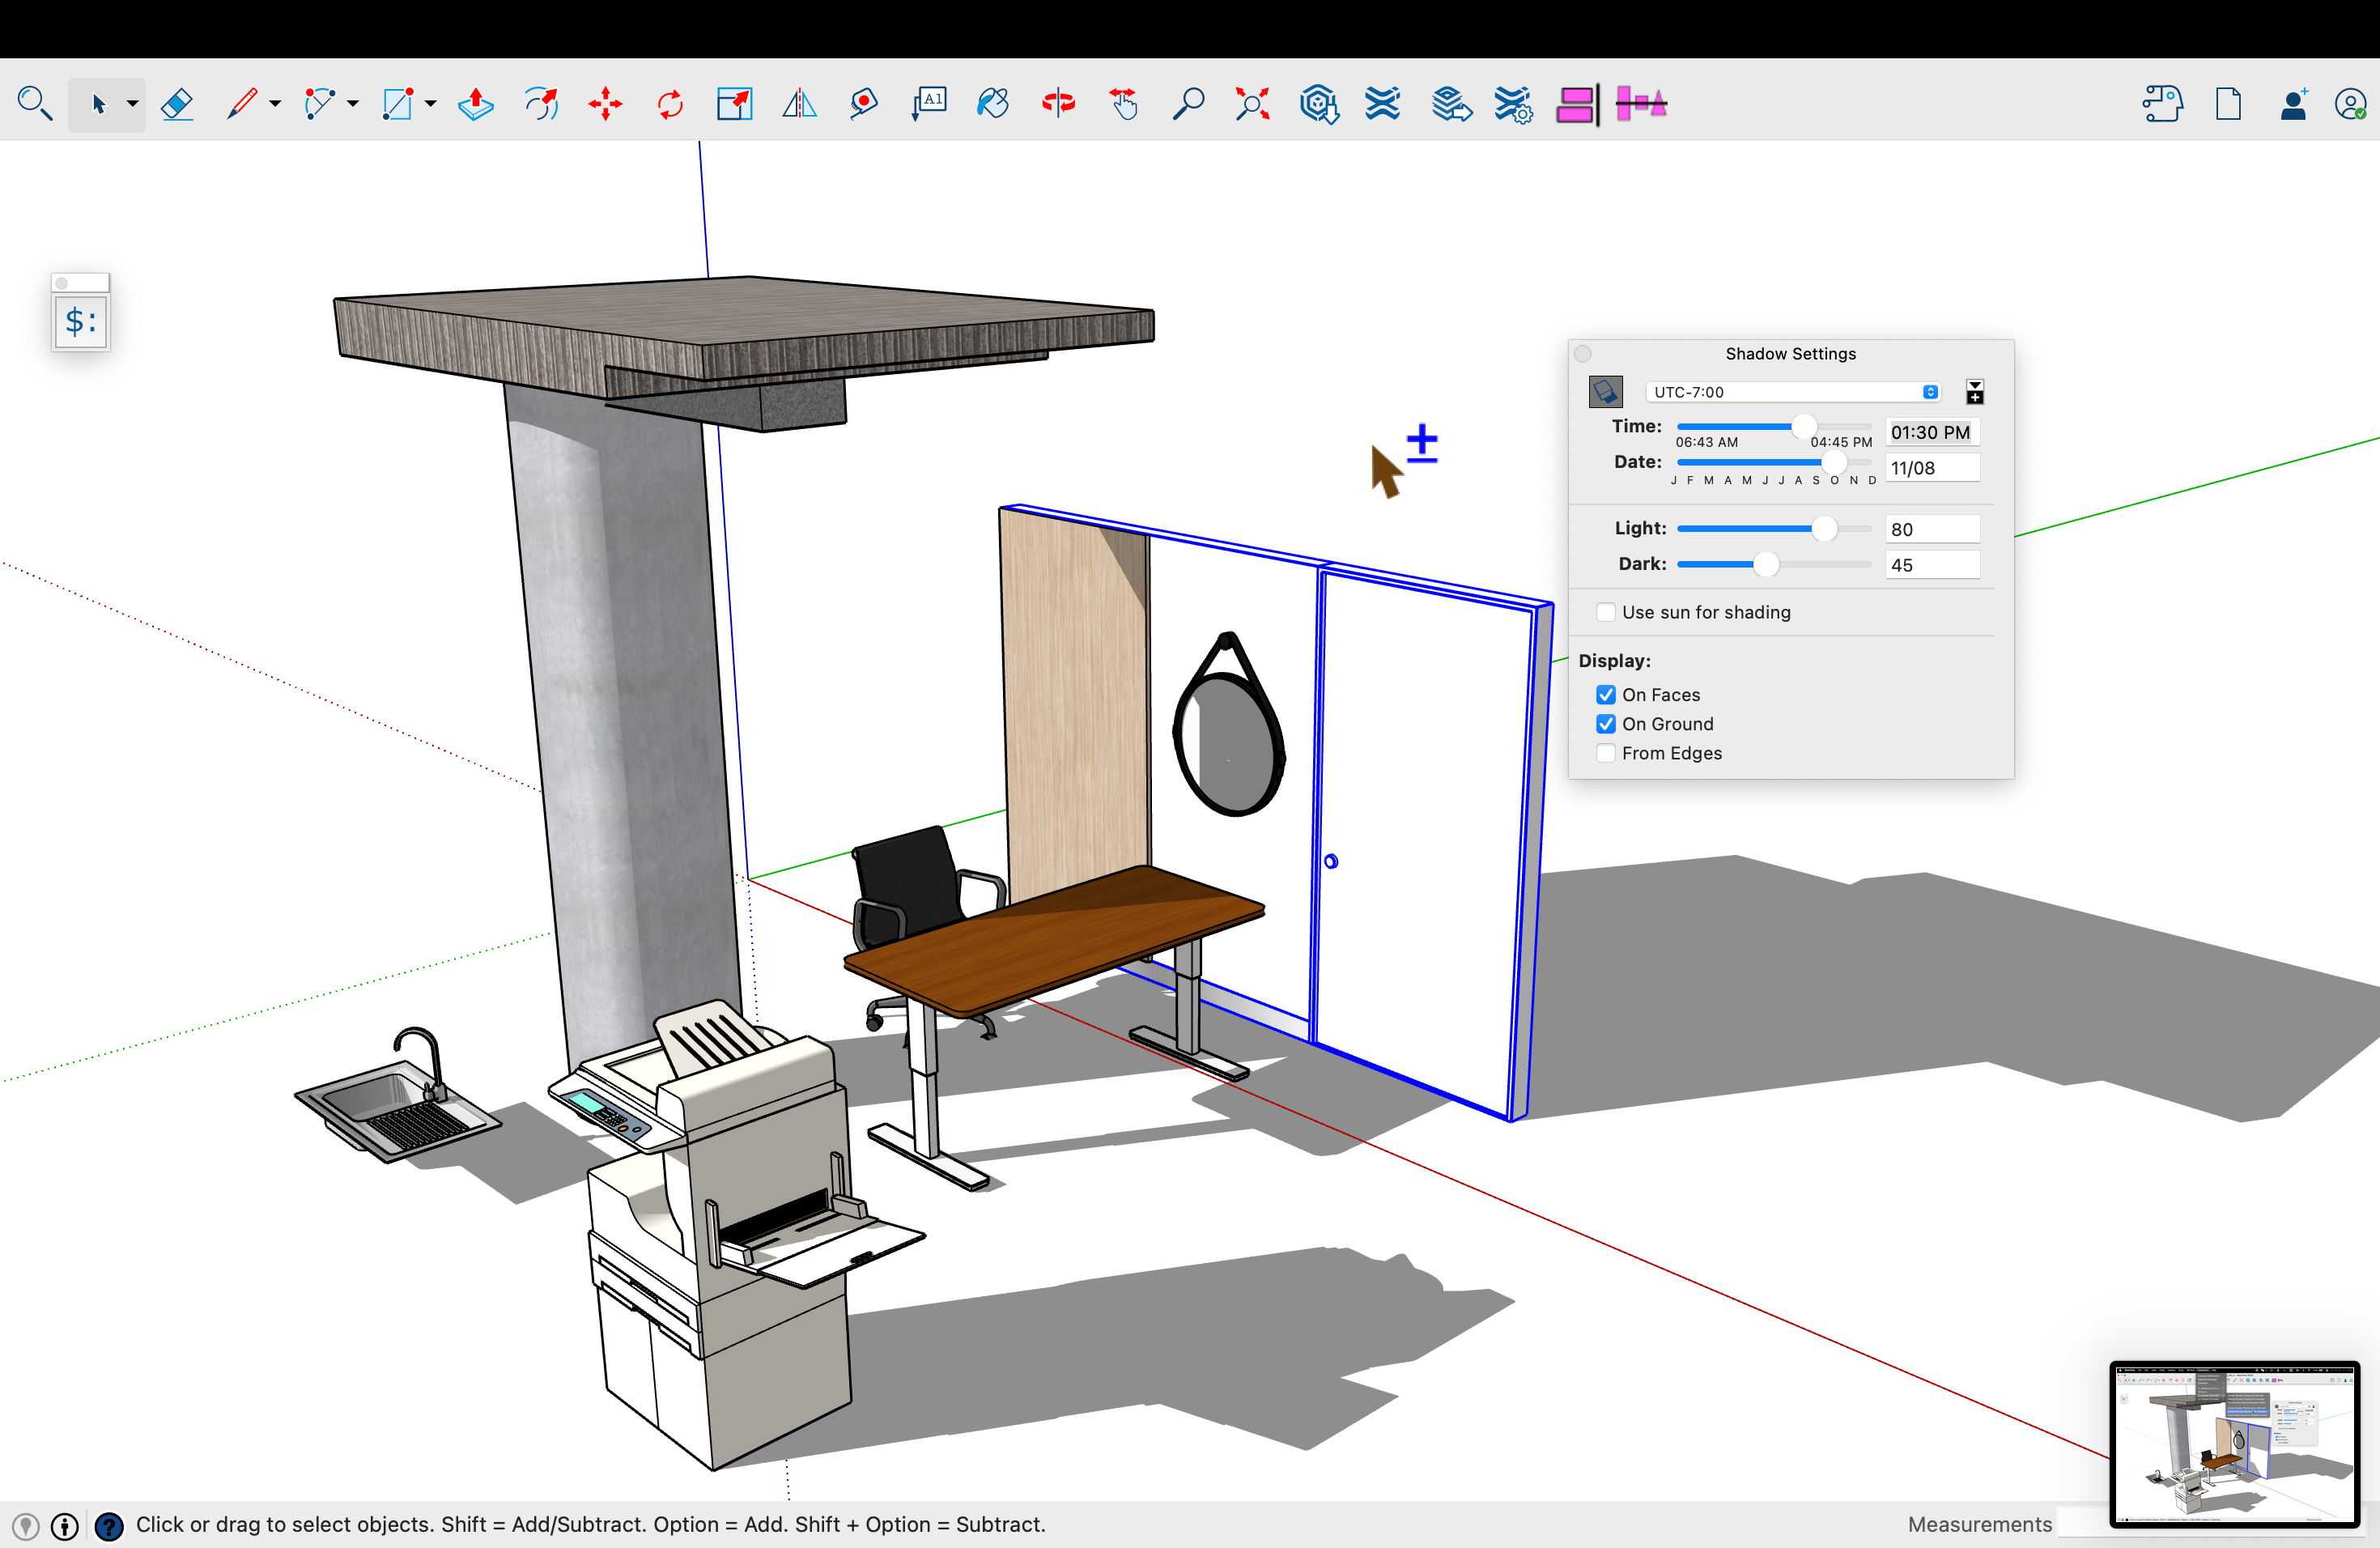Image resolution: width=2380 pixels, height=1548 pixels.
Task: Select the Eraser tool
Action: [x=177, y=104]
